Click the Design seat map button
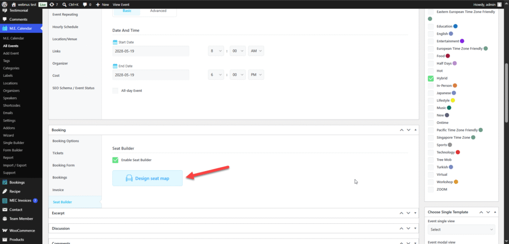Image resolution: width=509 pixels, height=244 pixels. pyautogui.click(x=147, y=178)
